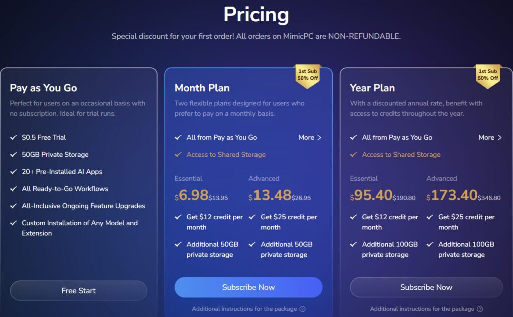
Task: Open Month Plan package instructions help icon
Action: (x=303, y=309)
